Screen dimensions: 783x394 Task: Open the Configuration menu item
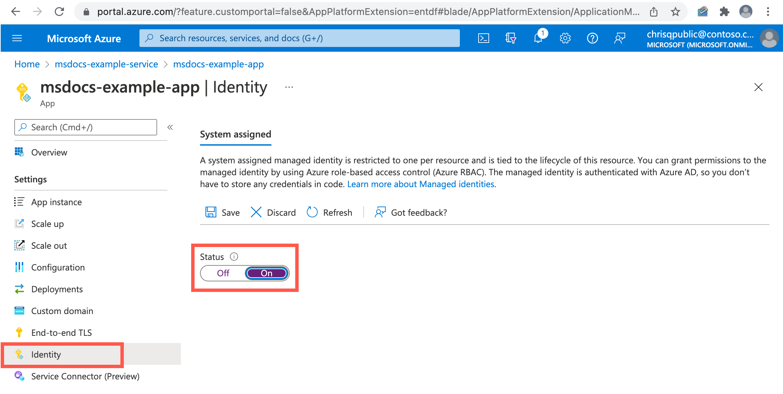(58, 267)
